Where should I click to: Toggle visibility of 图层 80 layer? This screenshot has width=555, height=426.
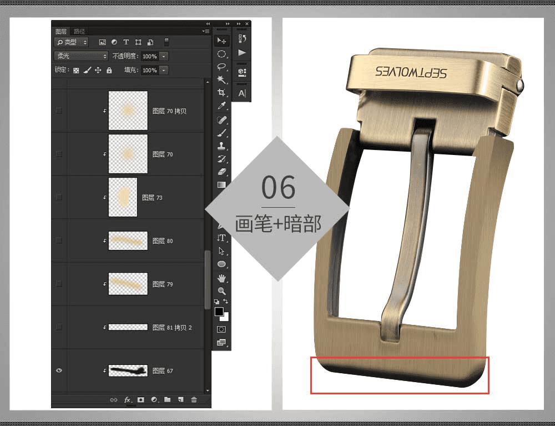coord(59,240)
